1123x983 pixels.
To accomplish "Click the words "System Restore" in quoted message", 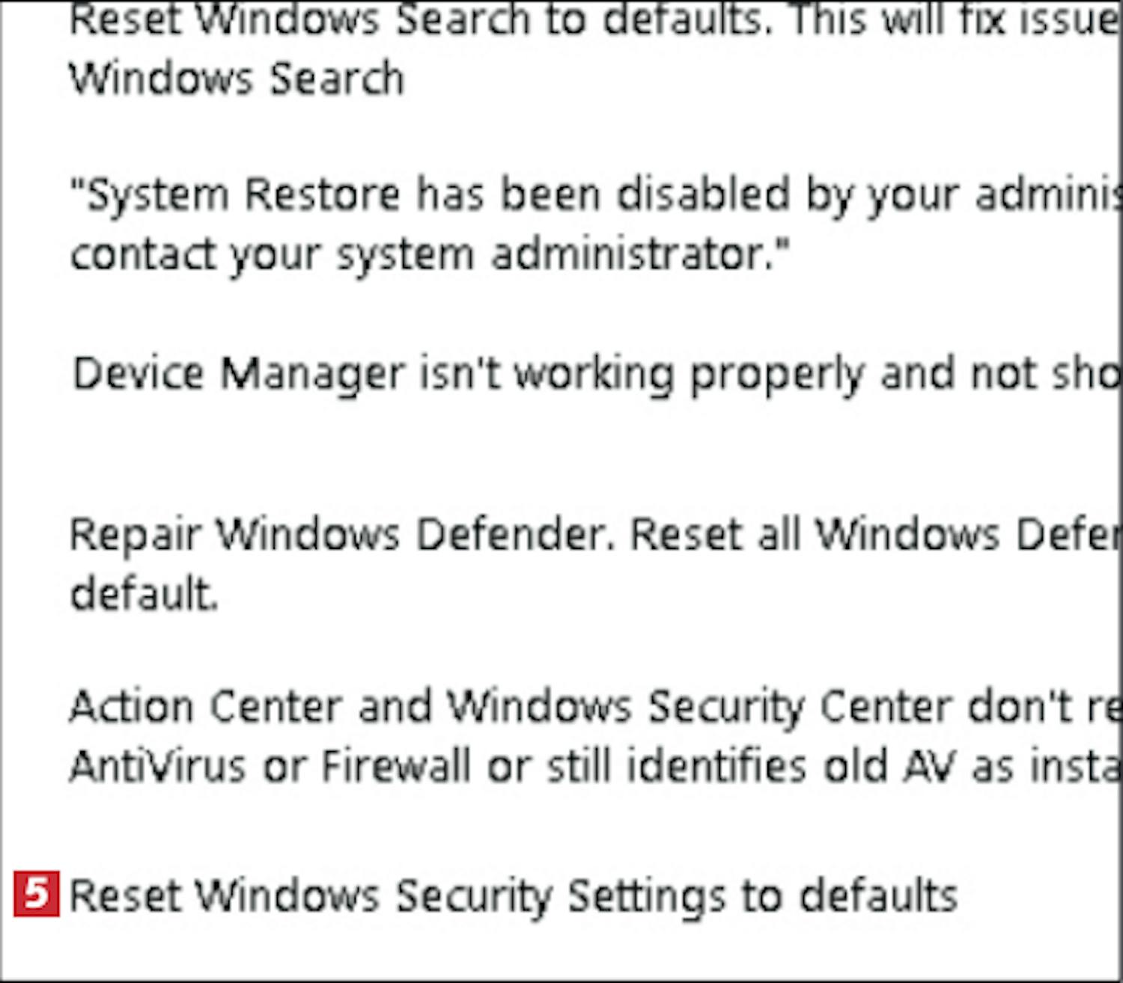I will (244, 195).
